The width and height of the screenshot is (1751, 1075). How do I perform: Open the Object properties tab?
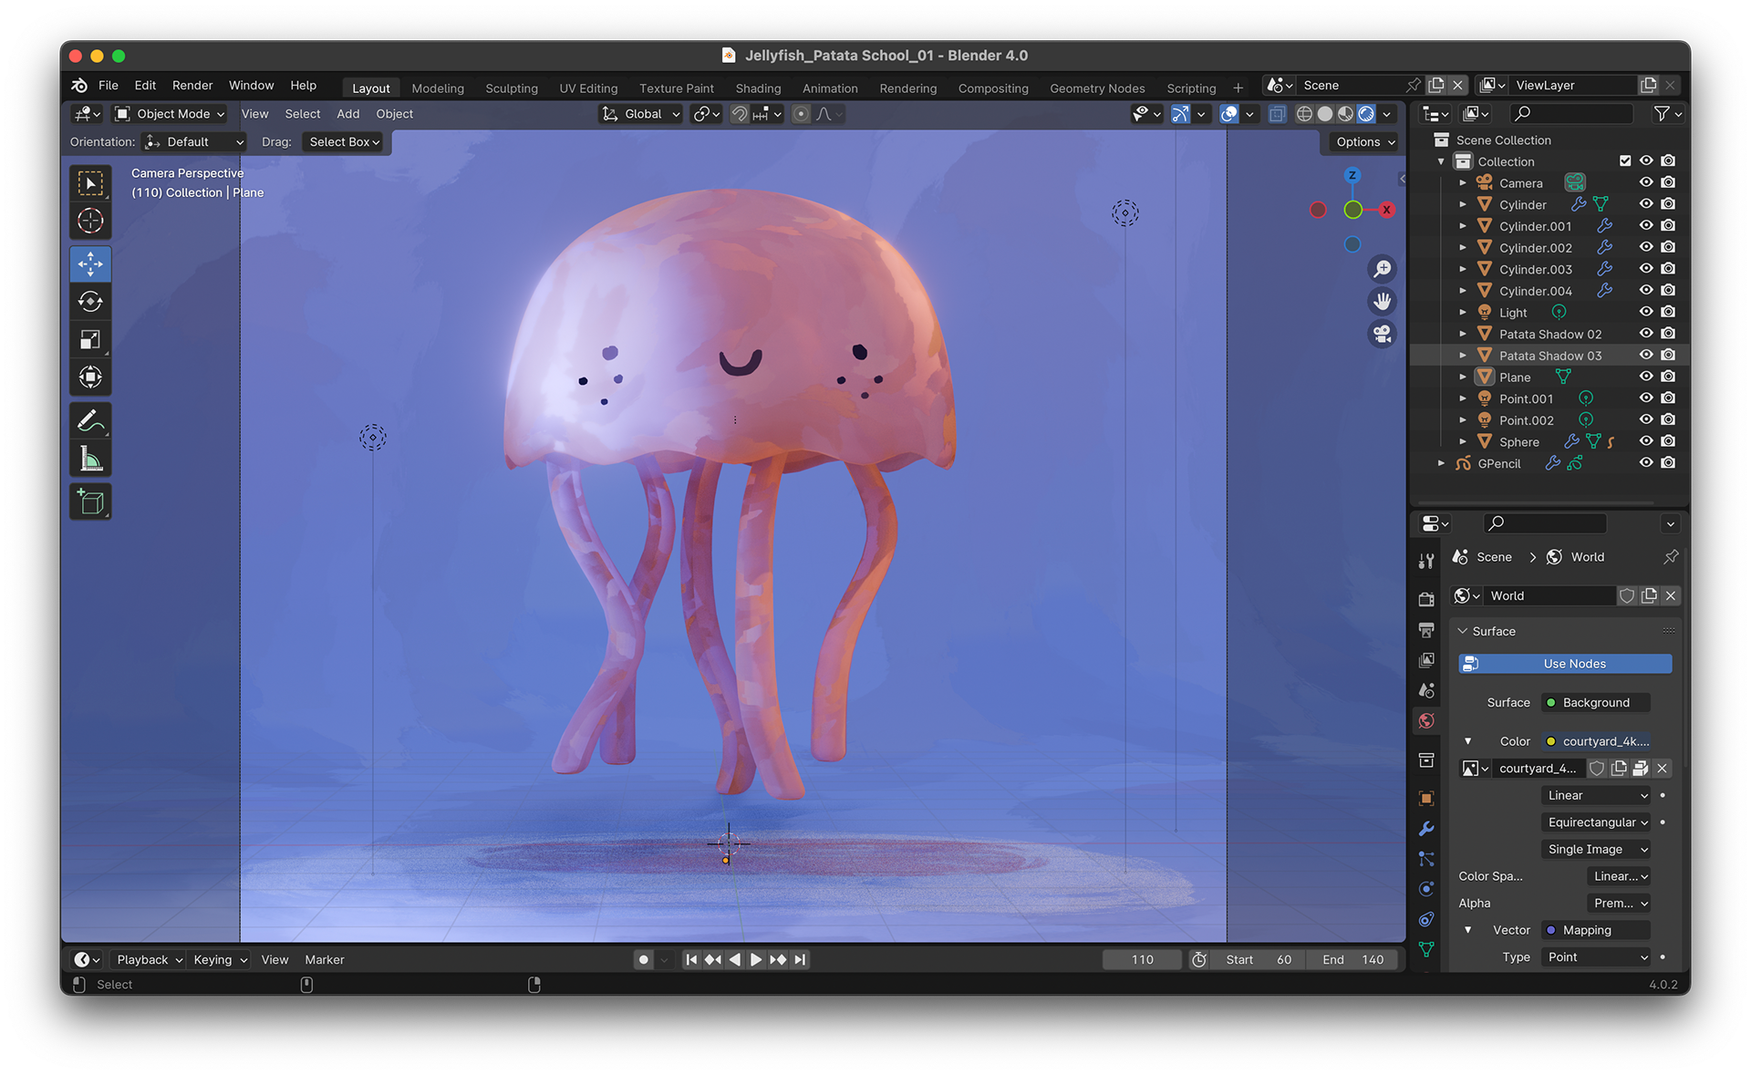[1426, 798]
